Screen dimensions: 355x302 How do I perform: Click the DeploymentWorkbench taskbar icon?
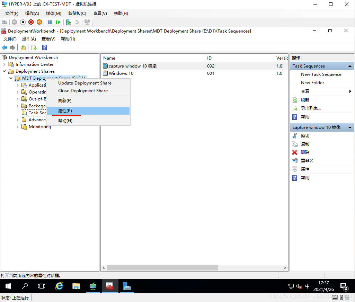110,286
